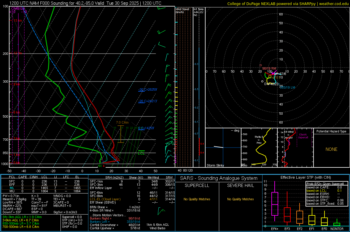
Task: Click the 'Storm Slinky' panel label
Action: [215, 165]
